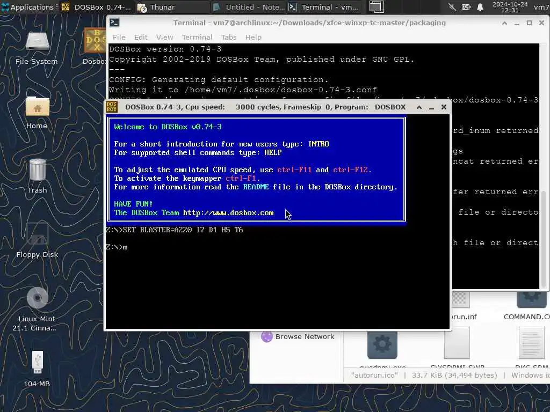Screen dimensions: 550x412
Task: Click the Browse Network globe icon
Action: point(267,337)
